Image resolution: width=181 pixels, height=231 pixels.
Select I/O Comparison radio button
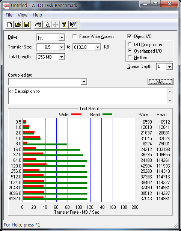tap(130, 44)
